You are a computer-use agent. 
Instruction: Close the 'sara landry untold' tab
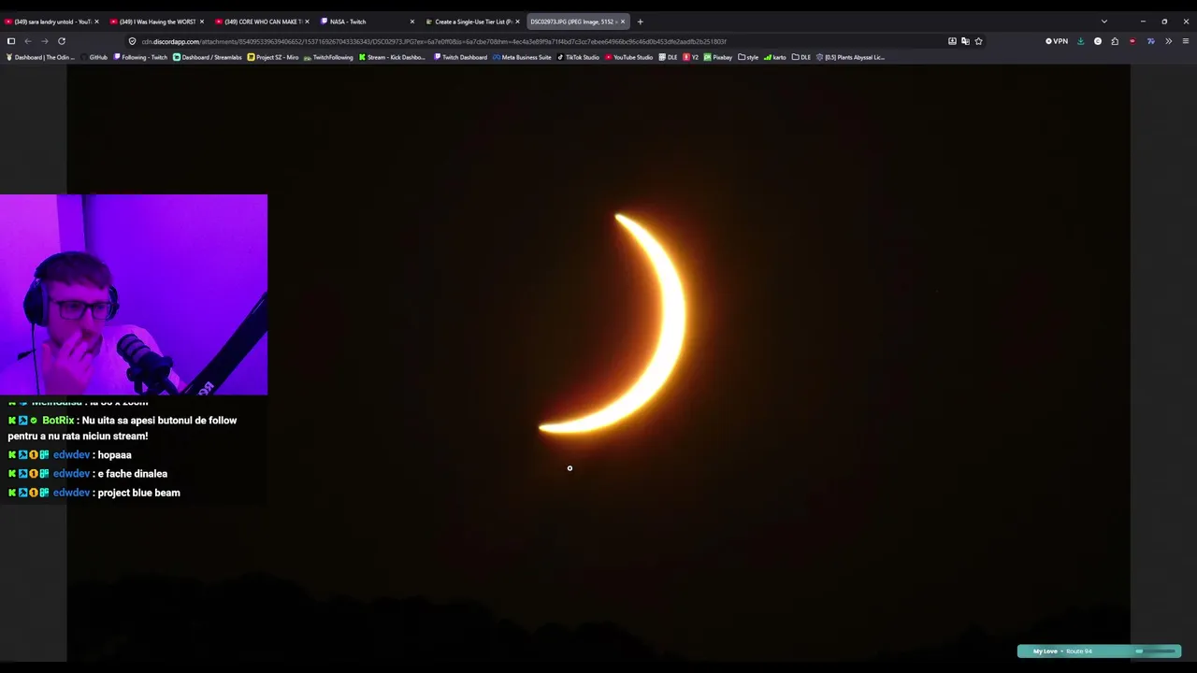[96, 21]
